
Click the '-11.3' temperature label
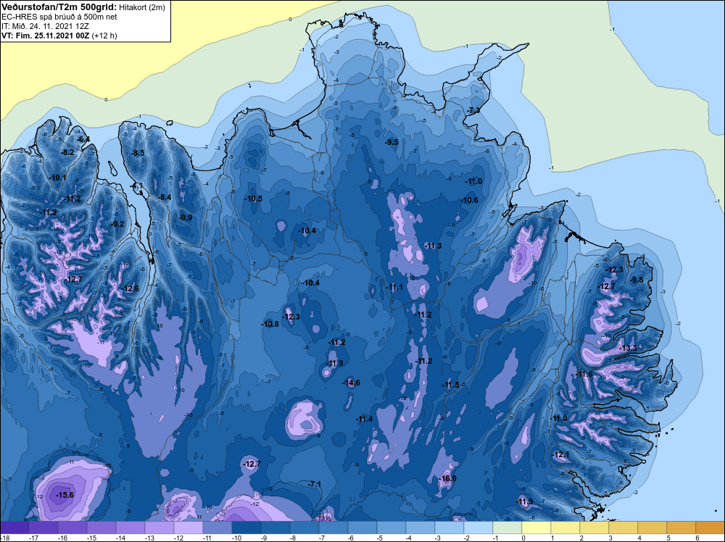coord(433,246)
